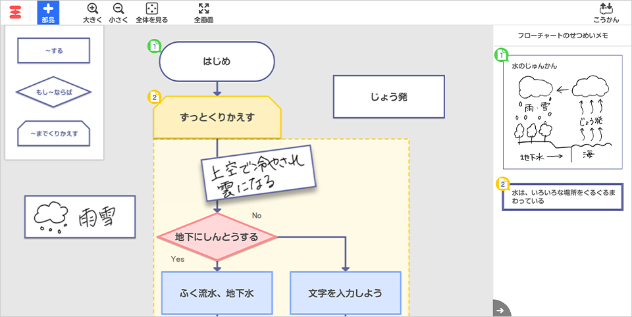632x317 pixels.
Task: Open the 水のじゅんかん sketch memo thumbnail
Action: [x=562, y=112]
